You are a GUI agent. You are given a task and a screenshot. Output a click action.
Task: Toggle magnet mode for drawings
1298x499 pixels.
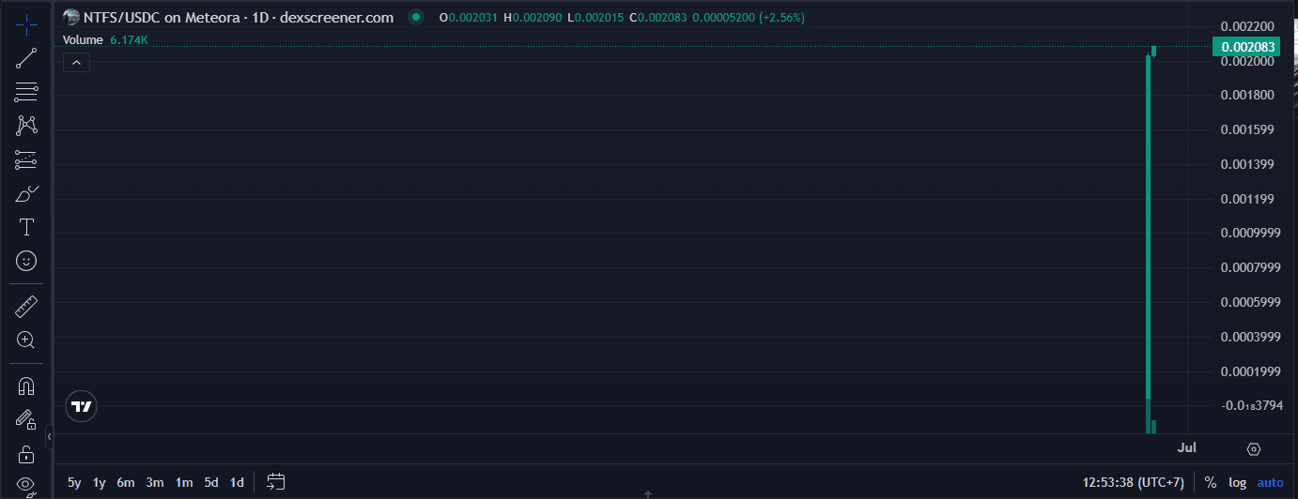click(26, 386)
